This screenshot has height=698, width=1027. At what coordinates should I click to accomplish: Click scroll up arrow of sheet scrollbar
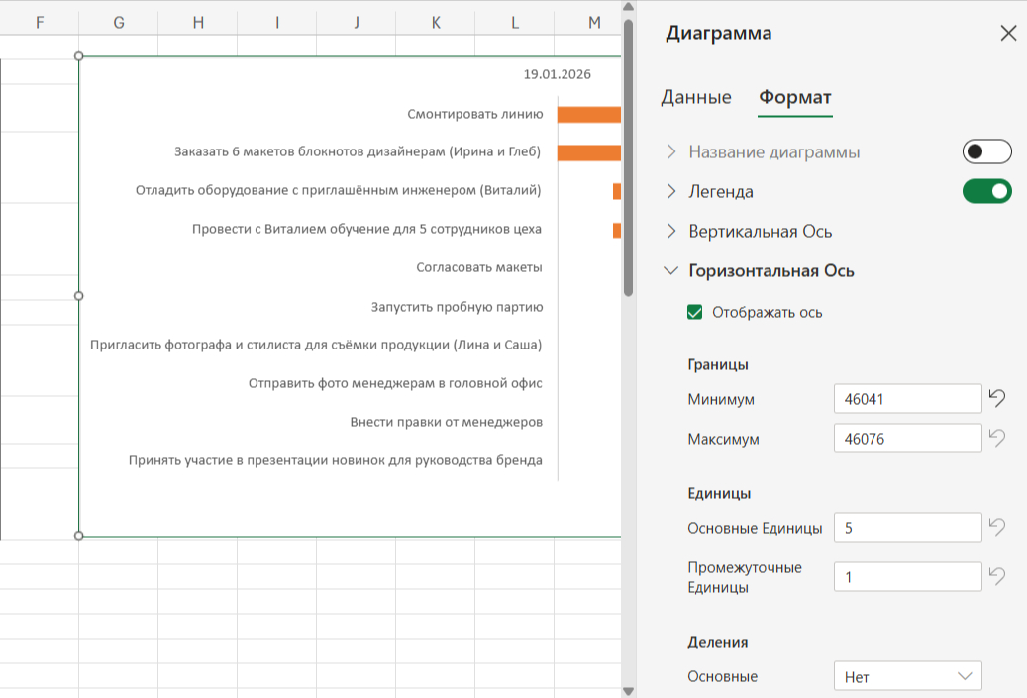(628, 8)
